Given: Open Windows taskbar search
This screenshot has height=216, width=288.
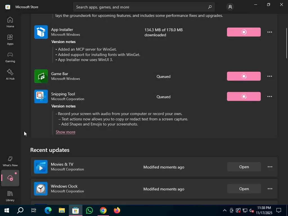Looking at the screenshot, I should click(20, 210).
